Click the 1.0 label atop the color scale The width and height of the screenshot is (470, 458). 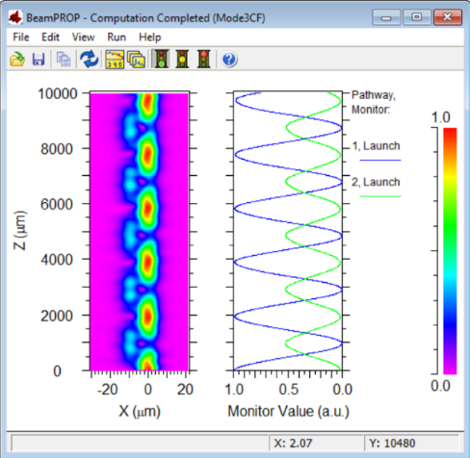[441, 117]
